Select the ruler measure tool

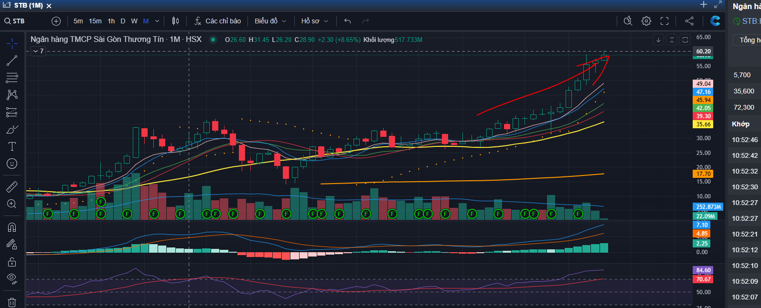12,186
